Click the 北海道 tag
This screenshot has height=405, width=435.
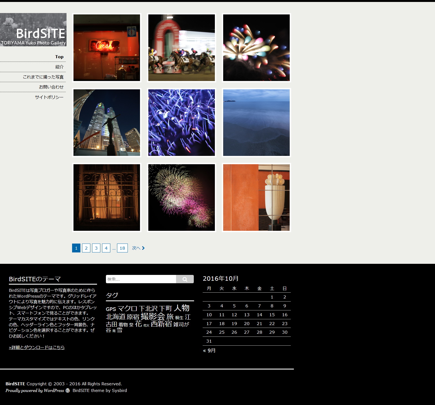pyautogui.click(x=116, y=317)
